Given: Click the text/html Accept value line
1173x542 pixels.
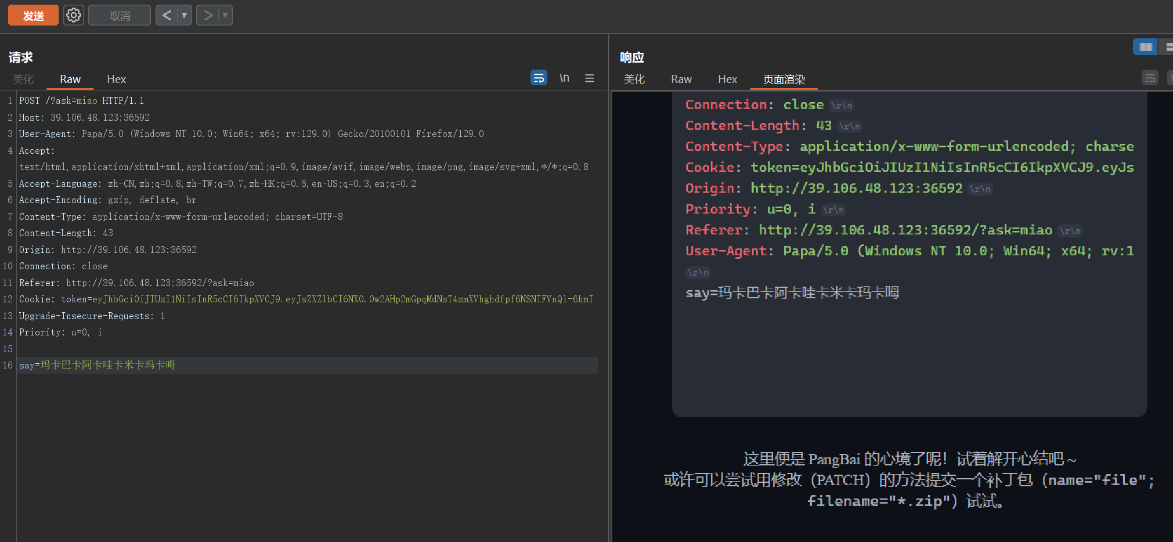Looking at the screenshot, I should click(304, 167).
